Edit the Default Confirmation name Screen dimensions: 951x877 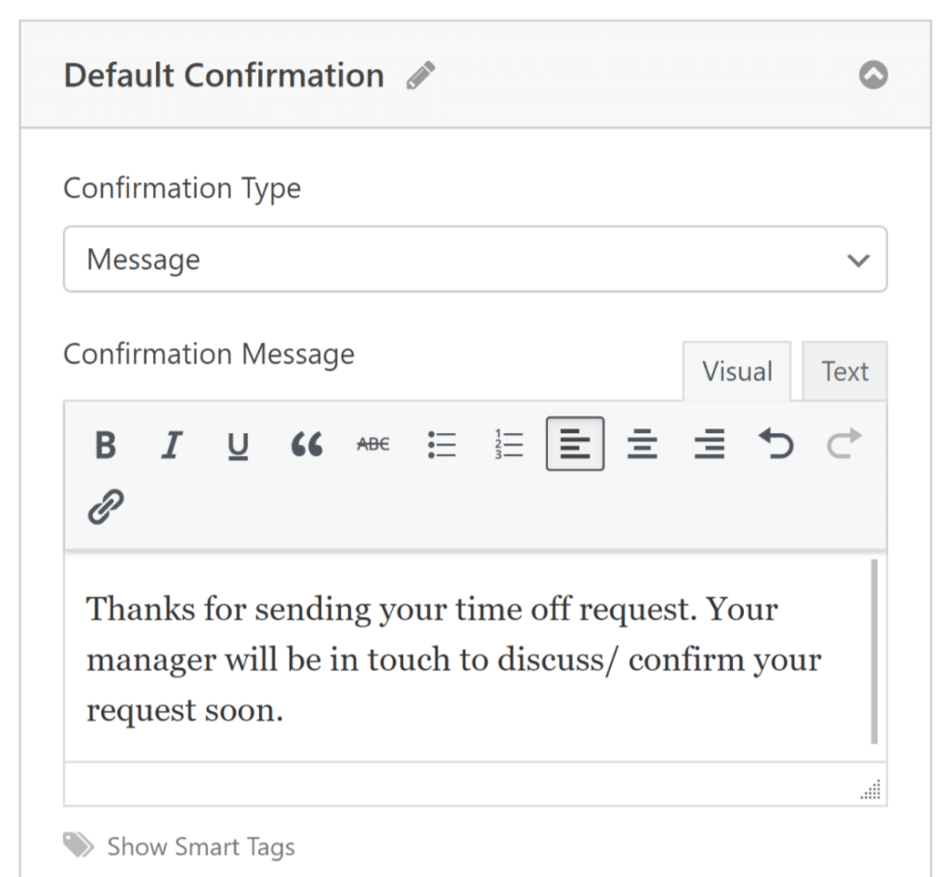click(x=420, y=75)
